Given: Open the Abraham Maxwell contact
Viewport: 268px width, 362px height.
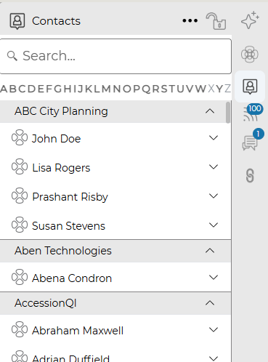Looking at the screenshot, I should coord(78,331).
